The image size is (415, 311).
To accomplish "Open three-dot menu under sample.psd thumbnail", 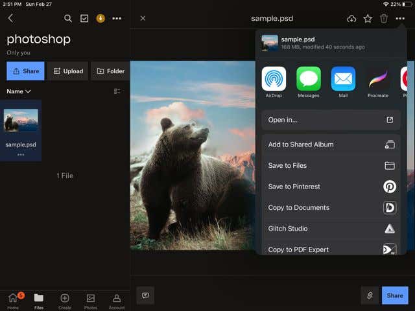I will pos(21,154).
